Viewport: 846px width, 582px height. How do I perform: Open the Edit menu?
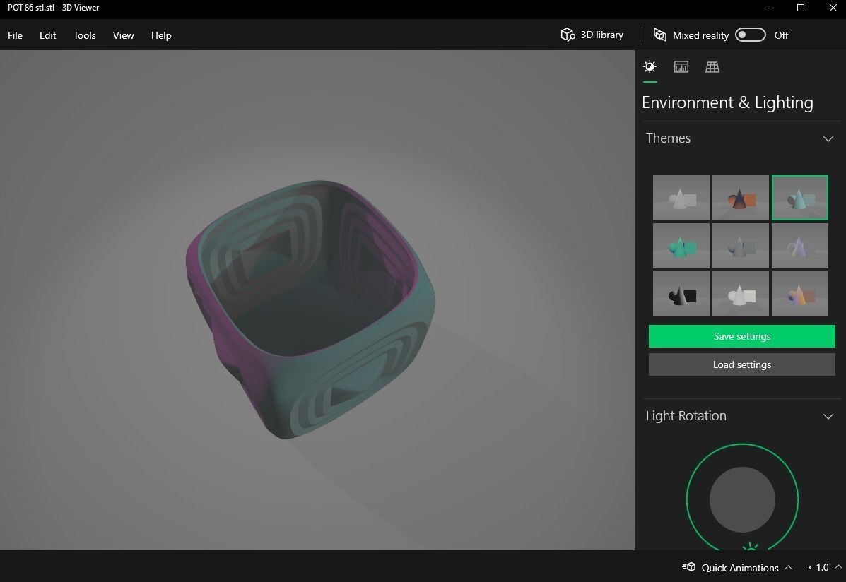(47, 35)
